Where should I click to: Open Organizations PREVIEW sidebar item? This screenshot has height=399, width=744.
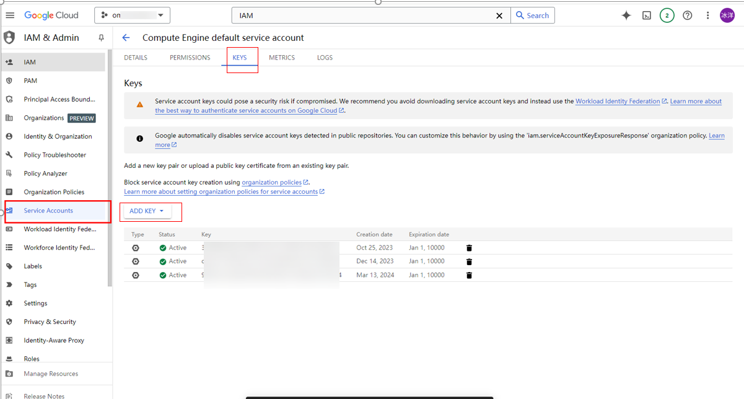coord(55,118)
